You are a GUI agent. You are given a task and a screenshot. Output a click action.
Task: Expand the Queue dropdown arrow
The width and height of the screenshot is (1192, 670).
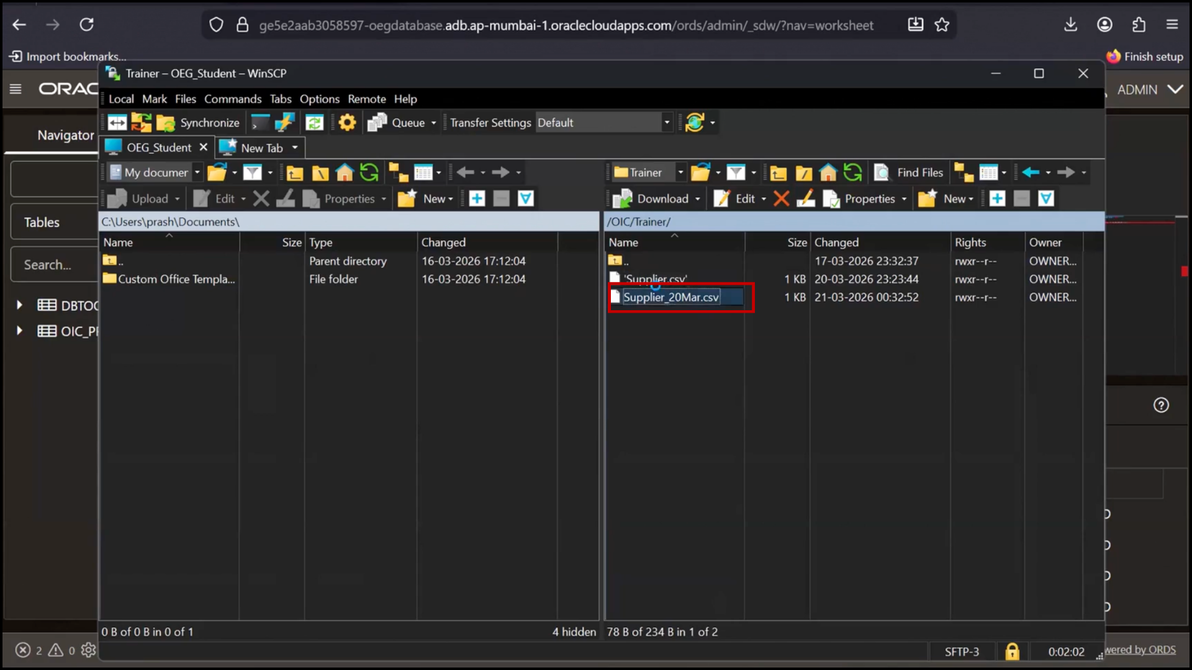433,123
